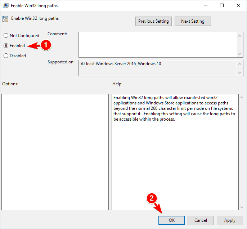Click the Help pane scroll up arrow

(x=242, y=98)
